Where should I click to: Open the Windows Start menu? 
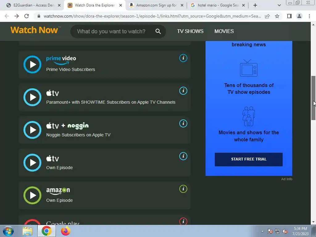pos(8,231)
